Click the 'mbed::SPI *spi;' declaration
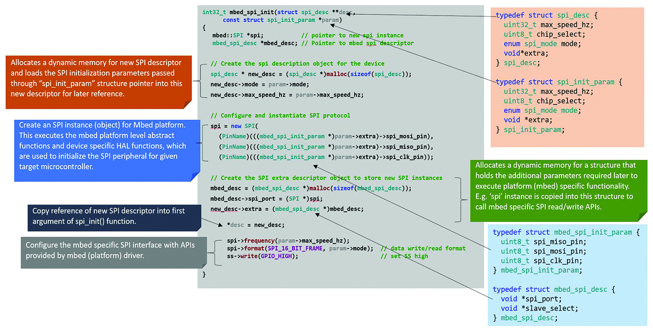This screenshot has height=331, width=653. [x=238, y=35]
